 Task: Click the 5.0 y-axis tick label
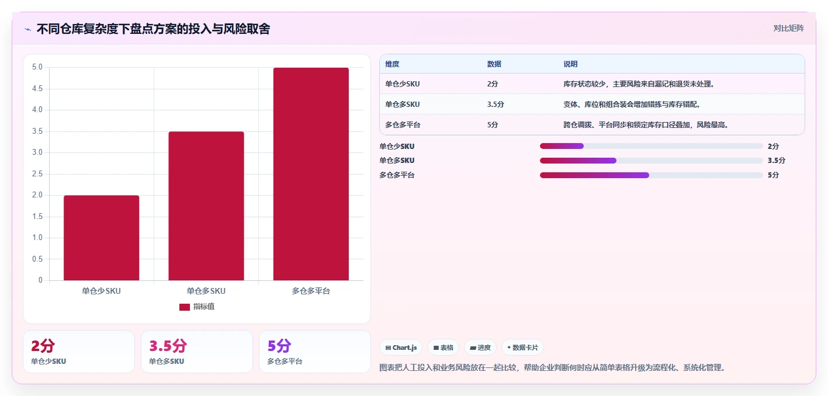(x=37, y=67)
